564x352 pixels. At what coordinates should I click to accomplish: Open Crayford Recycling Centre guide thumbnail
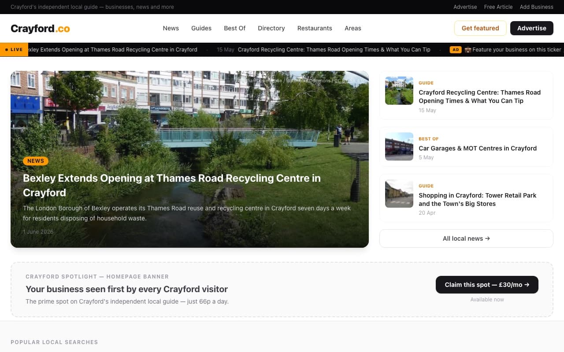point(399,91)
